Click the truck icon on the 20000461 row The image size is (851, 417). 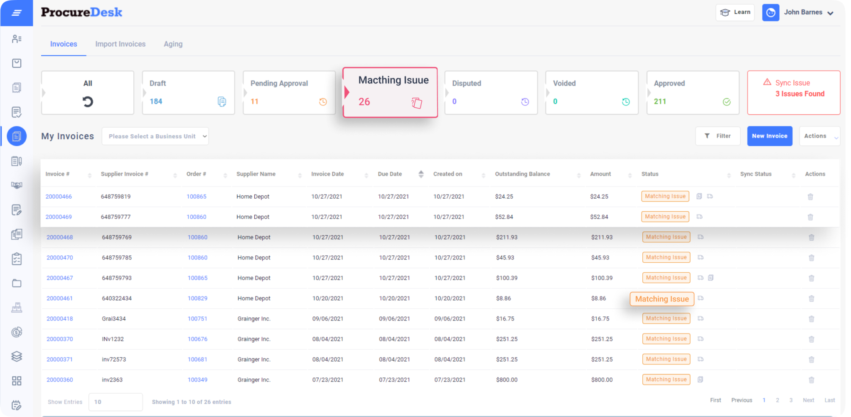pos(701,299)
